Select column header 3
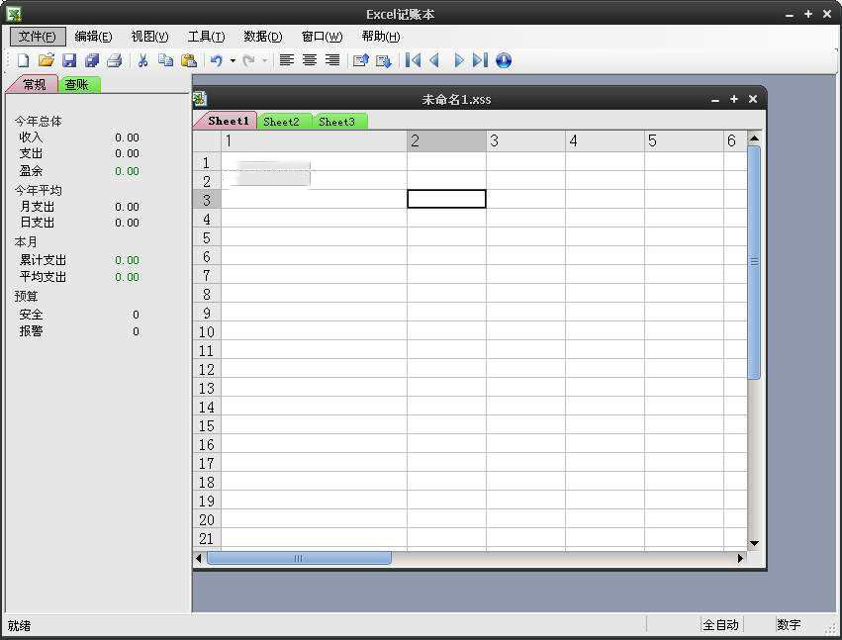 click(525, 141)
